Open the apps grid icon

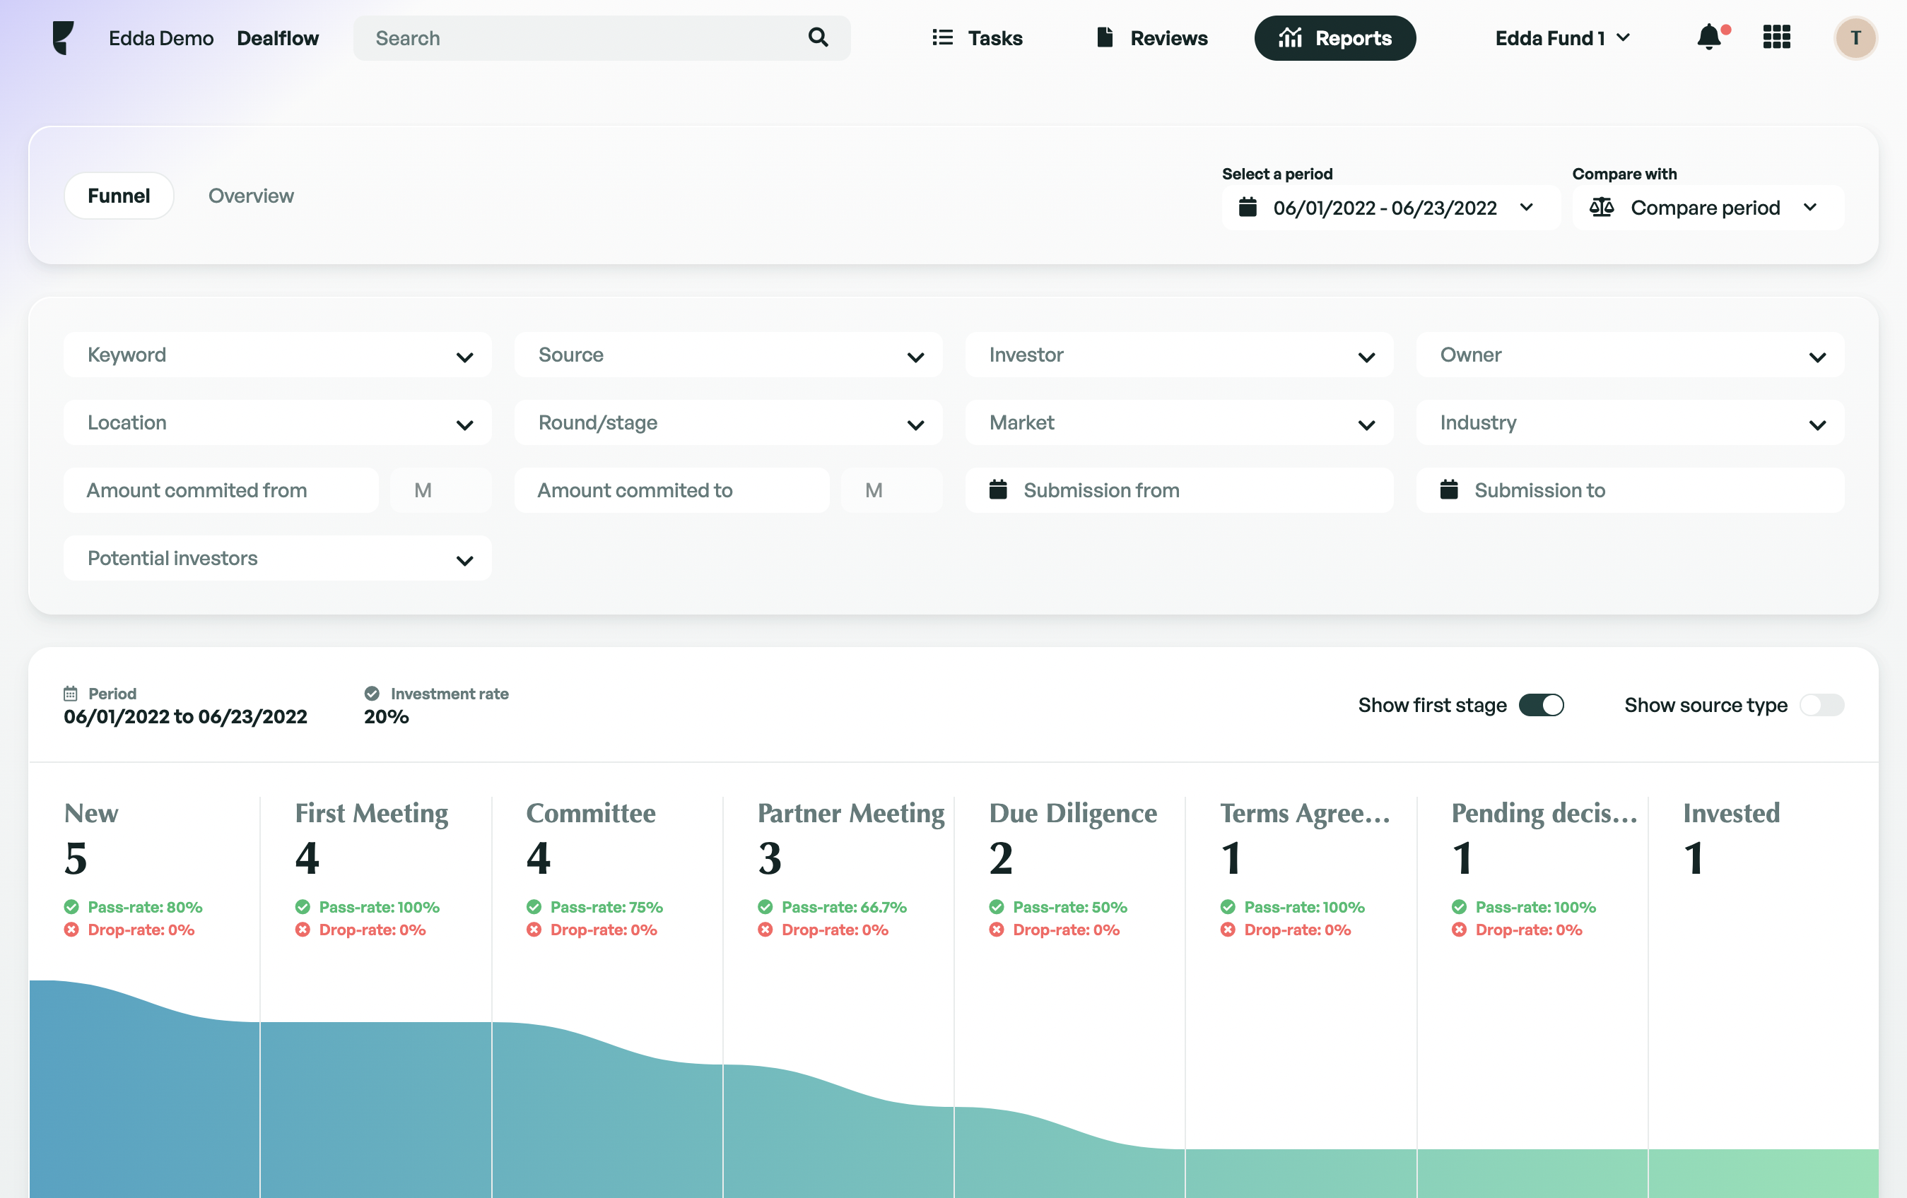pos(1776,37)
